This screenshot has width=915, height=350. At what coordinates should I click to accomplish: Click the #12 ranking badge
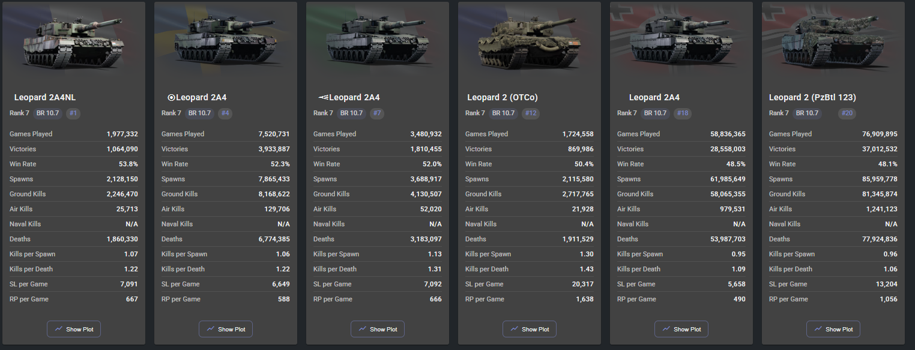(x=531, y=113)
